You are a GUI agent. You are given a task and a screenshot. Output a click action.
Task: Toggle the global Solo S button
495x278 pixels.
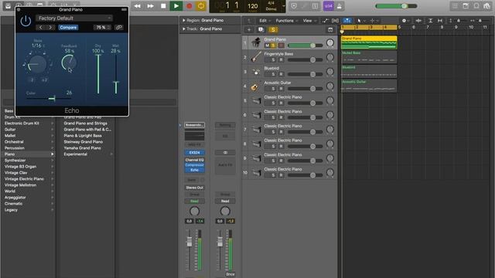[x=273, y=29]
